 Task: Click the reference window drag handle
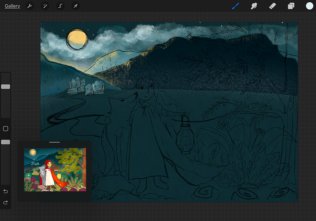[54, 142]
